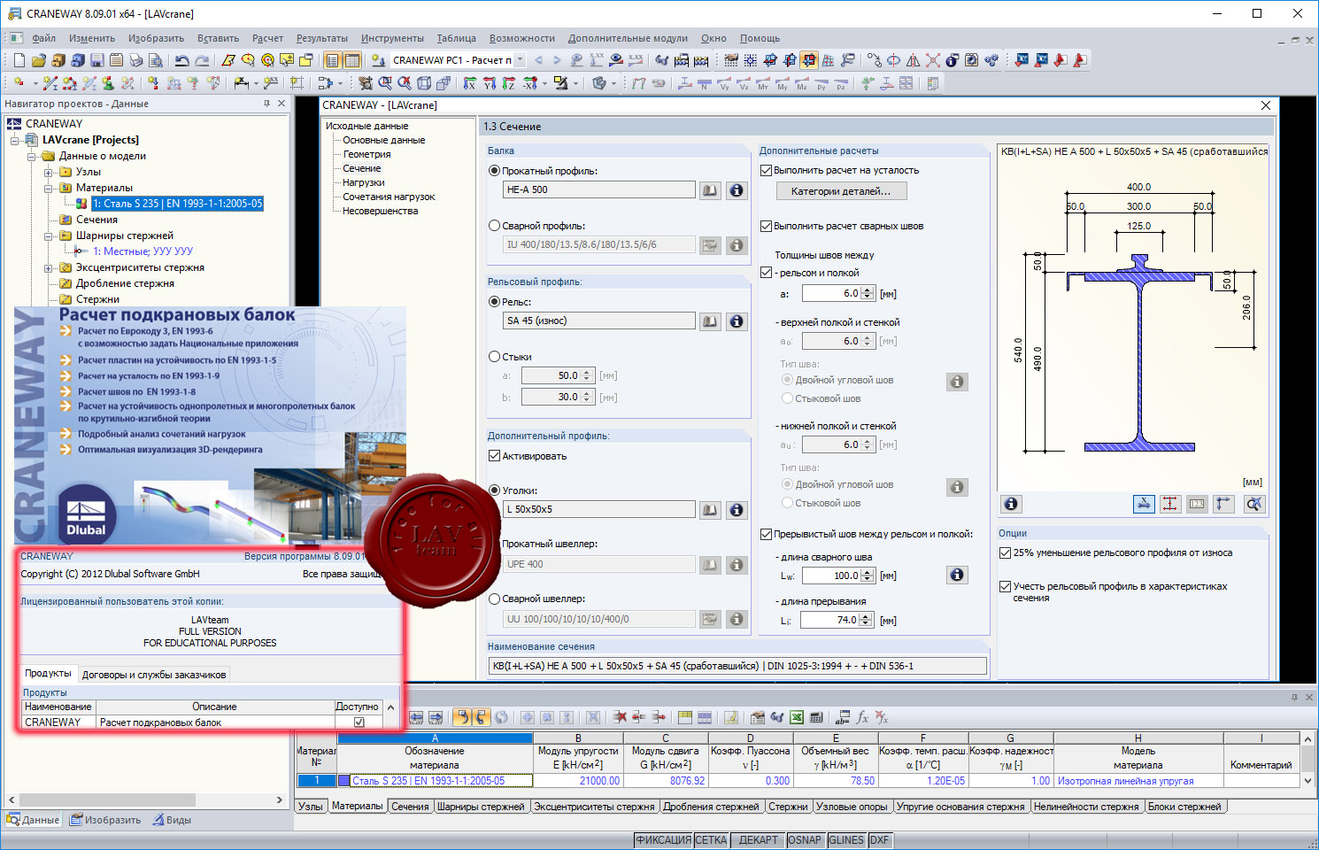Image resolution: width=1319 pixels, height=850 pixels.
Task: Click the zoom-all icon under section preview
Action: (x=1253, y=504)
